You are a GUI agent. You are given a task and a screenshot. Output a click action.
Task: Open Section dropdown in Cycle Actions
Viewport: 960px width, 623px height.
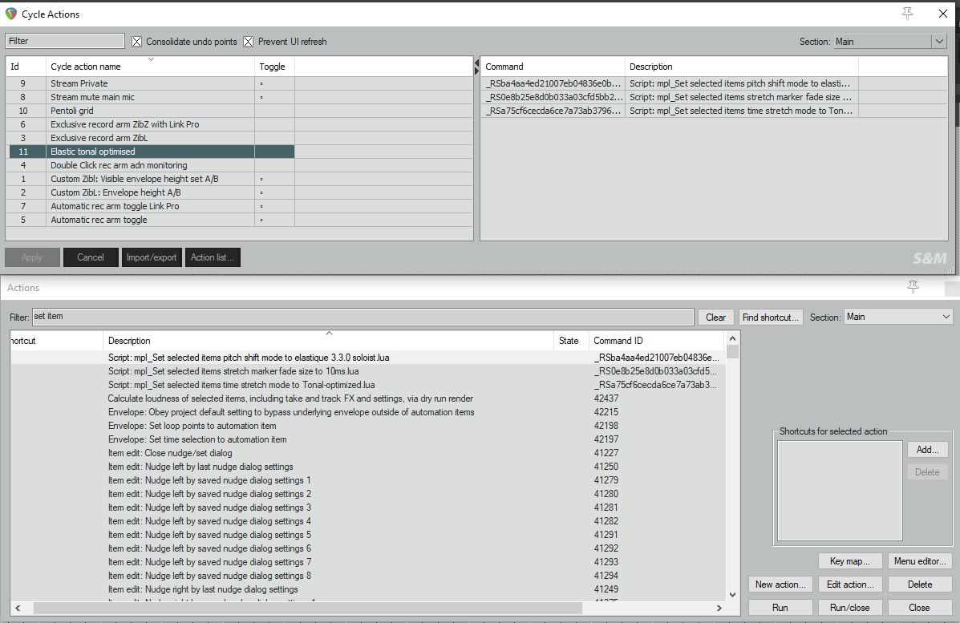(x=890, y=42)
